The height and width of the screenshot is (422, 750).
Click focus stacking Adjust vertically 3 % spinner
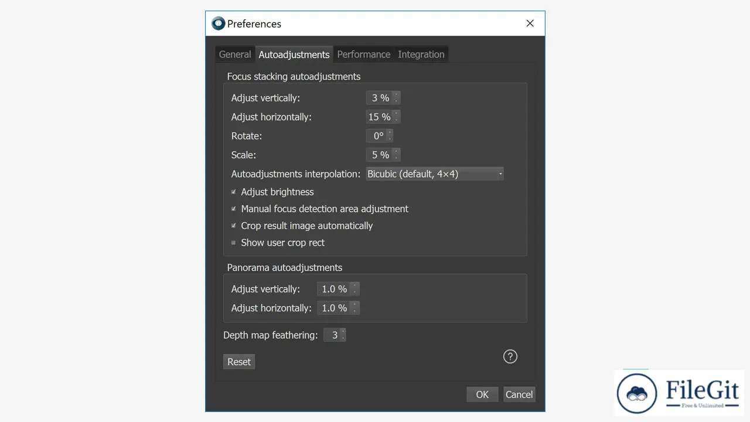(x=380, y=98)
